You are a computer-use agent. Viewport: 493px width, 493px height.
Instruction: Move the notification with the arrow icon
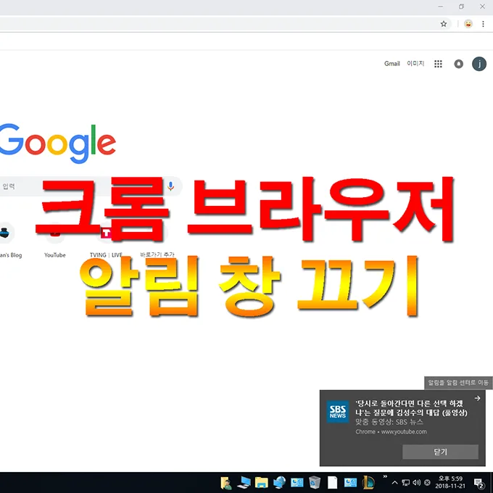click(x=477, y=398)
